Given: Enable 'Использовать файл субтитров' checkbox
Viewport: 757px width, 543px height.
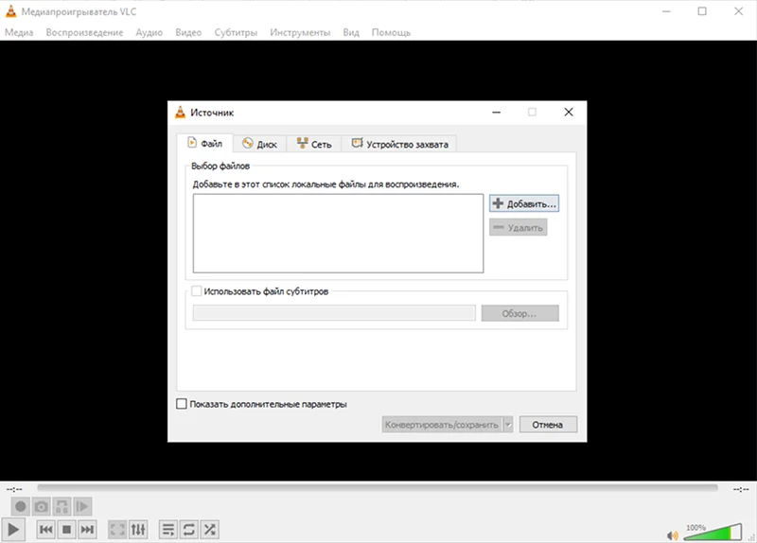Looking at the screenshot, I should tap(197, 291).
